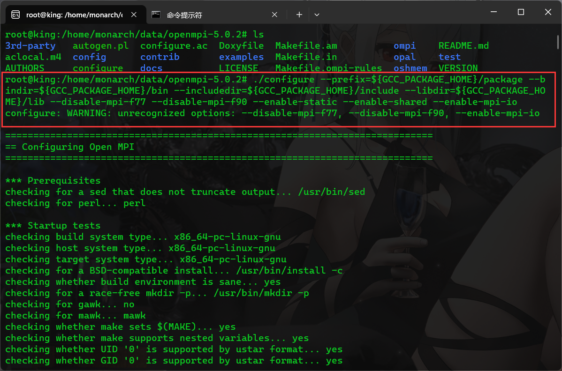Viewport: 562px width, 371px height.
Task: Close the 命令提示符 tab
Action: (x=274, y=15)
